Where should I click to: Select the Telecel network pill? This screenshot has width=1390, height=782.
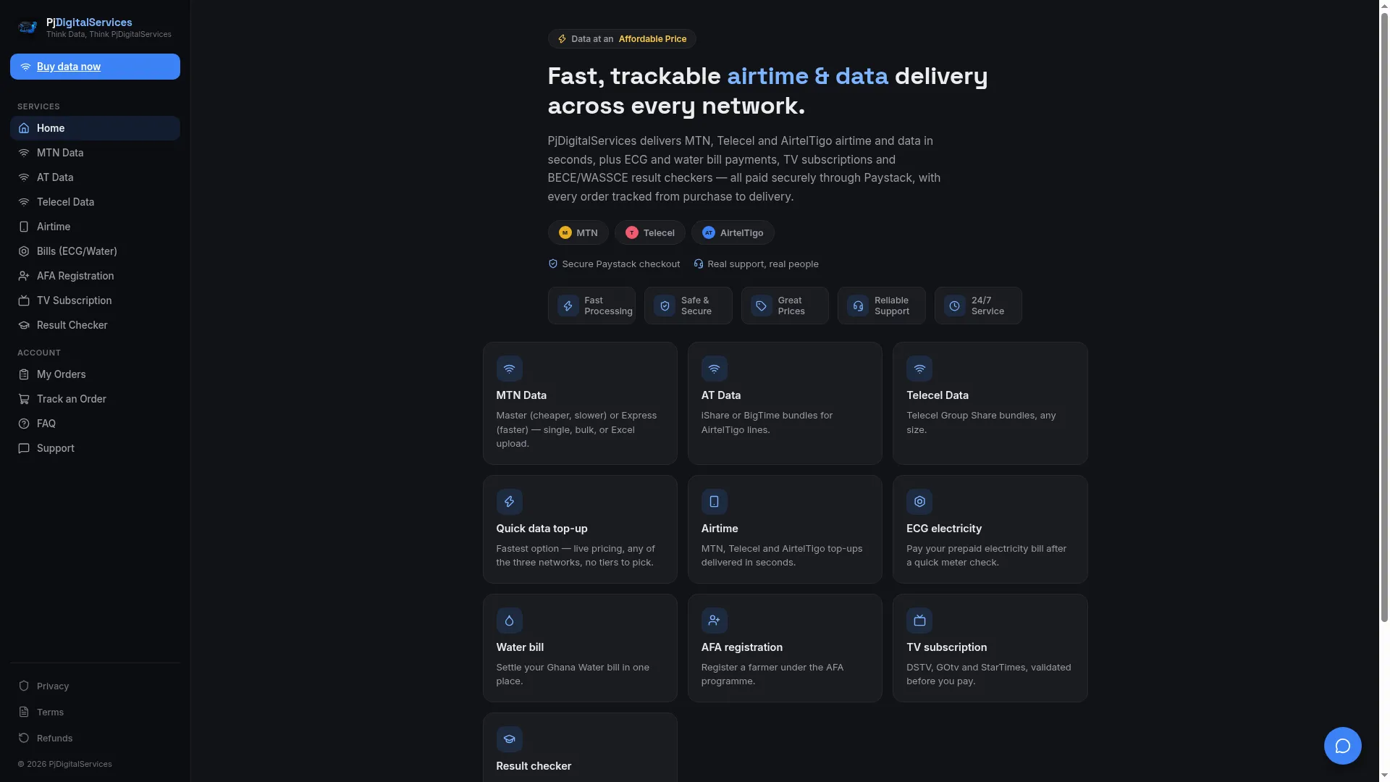pos(650,232)
